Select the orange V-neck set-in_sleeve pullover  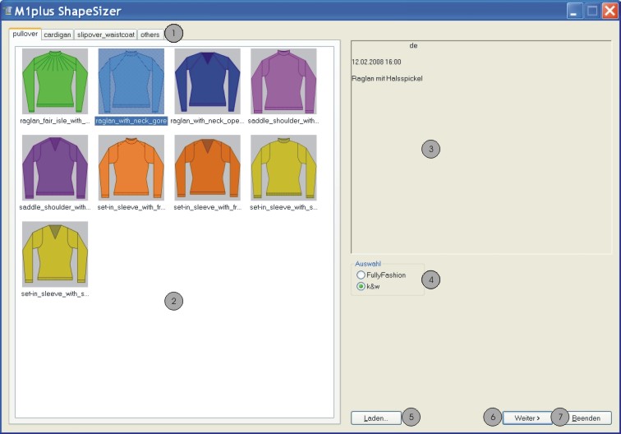point(207,168)
